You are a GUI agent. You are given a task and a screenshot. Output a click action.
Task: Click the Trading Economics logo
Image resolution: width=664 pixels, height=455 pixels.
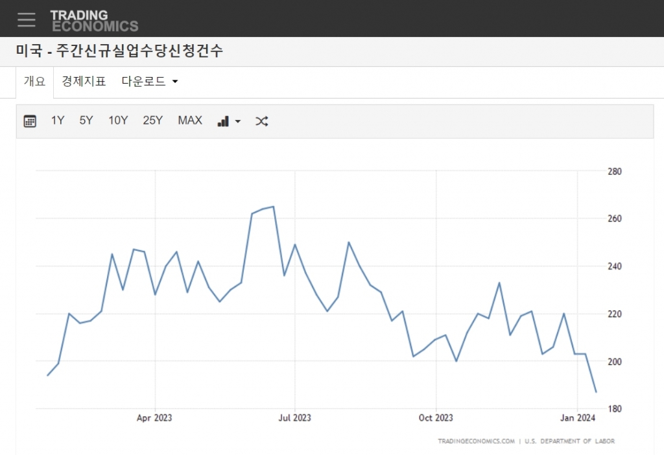click(x=94, y=21)
